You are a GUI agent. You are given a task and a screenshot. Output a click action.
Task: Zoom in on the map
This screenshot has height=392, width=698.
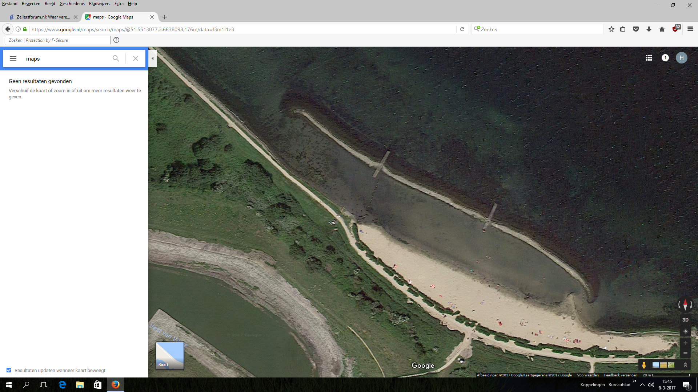(x=685, y=343)
